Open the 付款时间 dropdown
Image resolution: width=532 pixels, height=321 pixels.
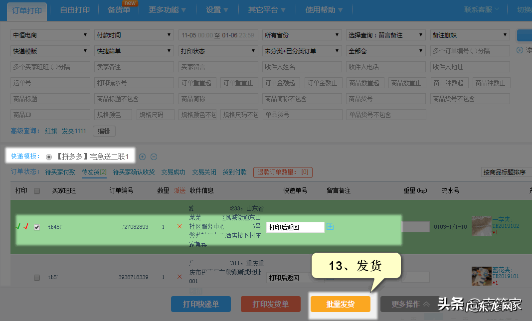134,35
